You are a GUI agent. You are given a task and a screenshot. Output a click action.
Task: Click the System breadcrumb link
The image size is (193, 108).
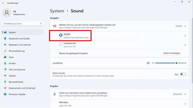coord(57,11)
